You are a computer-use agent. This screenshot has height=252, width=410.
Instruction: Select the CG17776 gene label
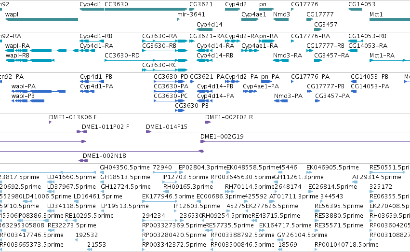(x=304, y=4)
